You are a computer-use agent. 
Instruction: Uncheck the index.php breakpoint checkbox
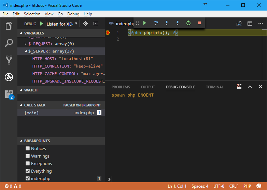click(28, 178)
